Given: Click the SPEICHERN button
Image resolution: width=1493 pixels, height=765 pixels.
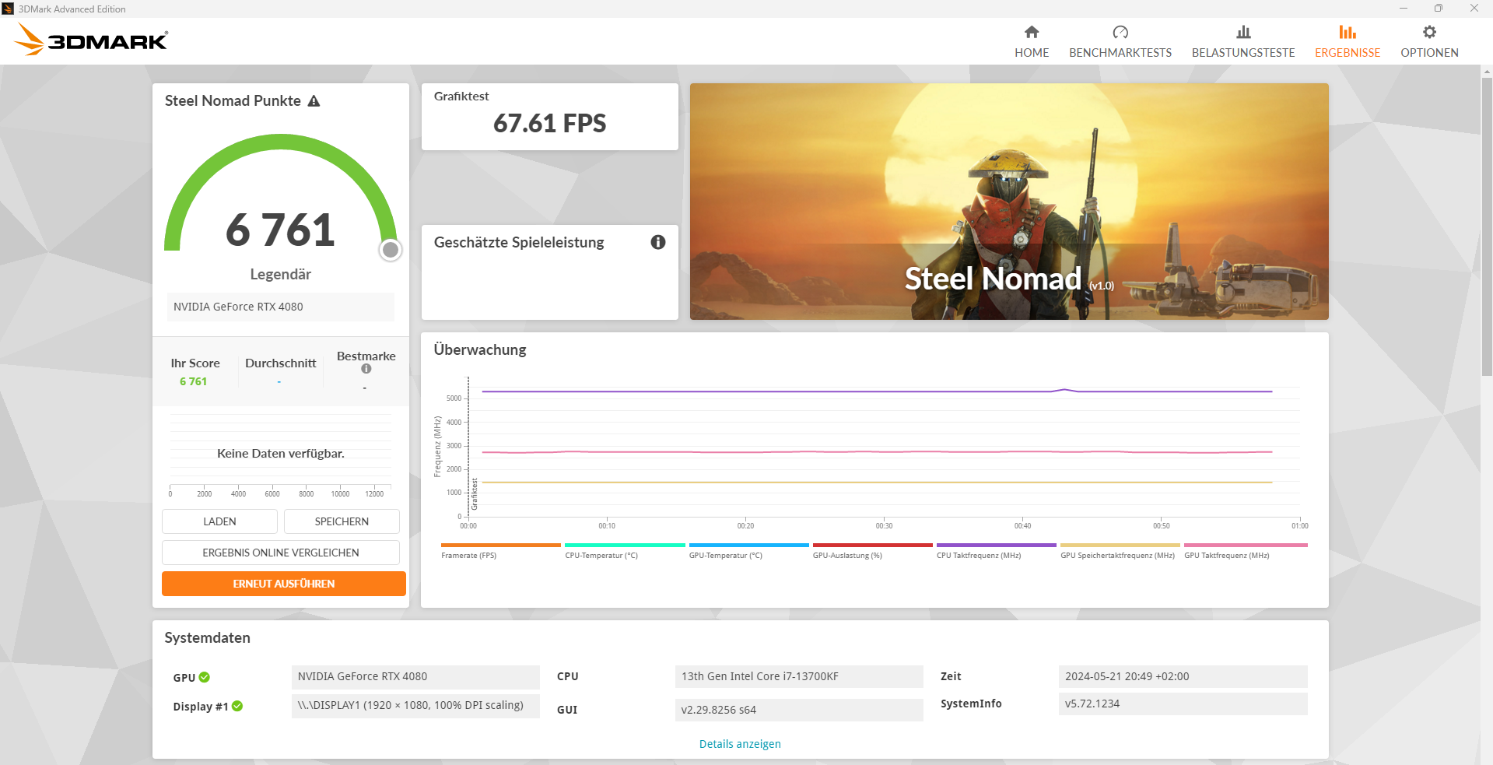Looking at the screenshot, I should [x=342, y=521].
